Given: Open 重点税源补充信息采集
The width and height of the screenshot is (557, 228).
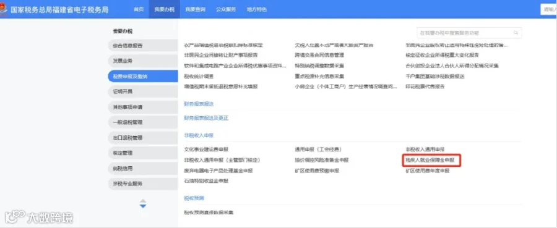Looking at the screenshot, I should [319, 76].
